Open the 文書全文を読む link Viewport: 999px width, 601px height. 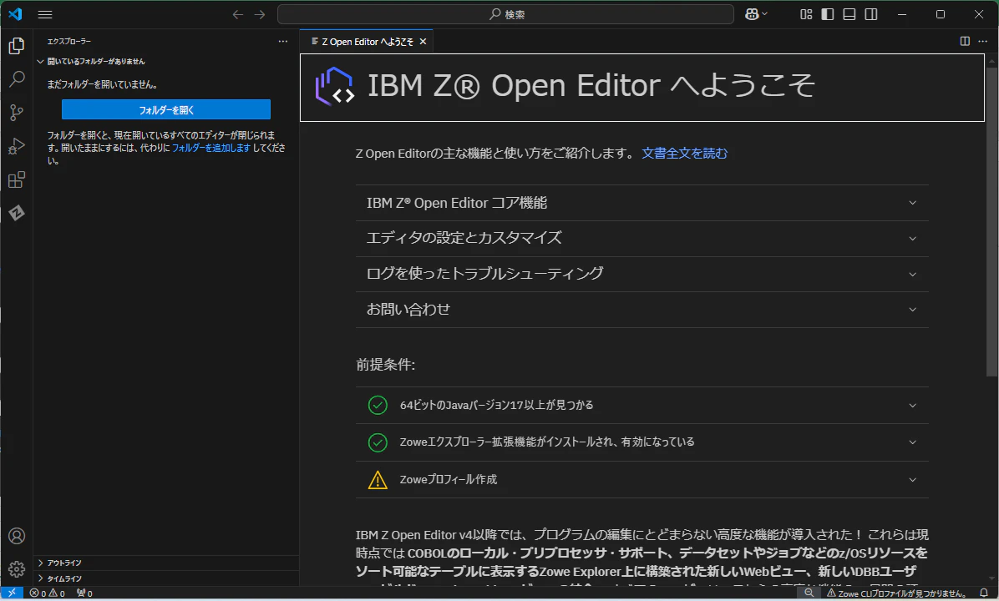click(x=684, y=154)
